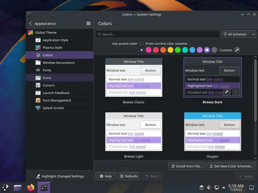This screenshot has height=193, width=258.
Task: Click the Defaults button
Action: (x=129, y=176)
